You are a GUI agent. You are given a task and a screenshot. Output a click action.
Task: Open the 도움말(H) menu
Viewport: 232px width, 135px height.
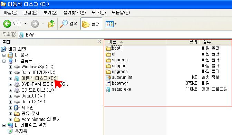(120, 13)
